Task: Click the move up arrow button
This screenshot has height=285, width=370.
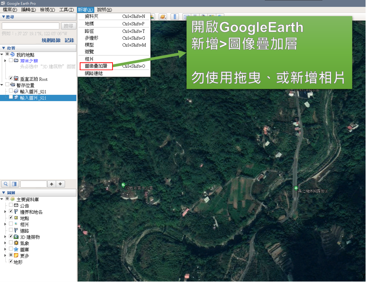Action: [x=51, y=184]
